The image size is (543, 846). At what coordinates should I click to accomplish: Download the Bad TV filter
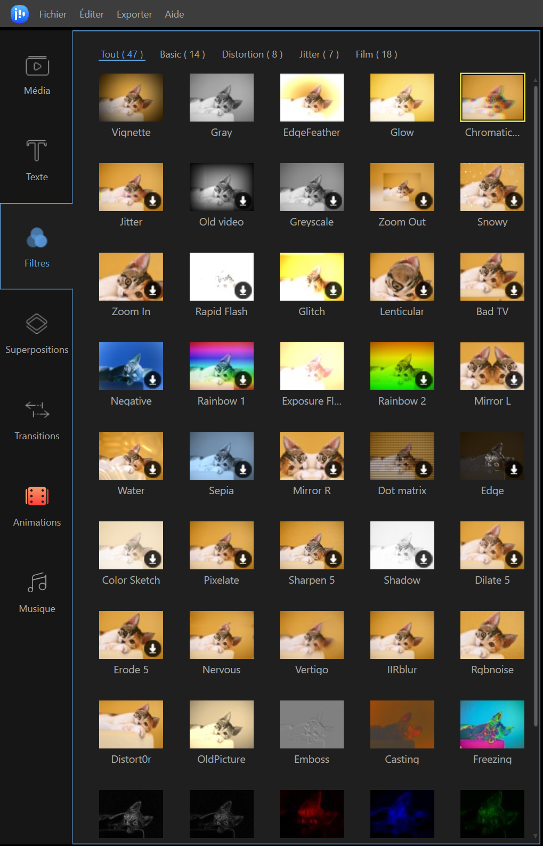514,291
